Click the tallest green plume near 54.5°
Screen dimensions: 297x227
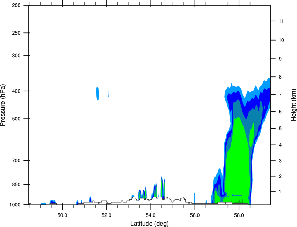coord(162,188)
